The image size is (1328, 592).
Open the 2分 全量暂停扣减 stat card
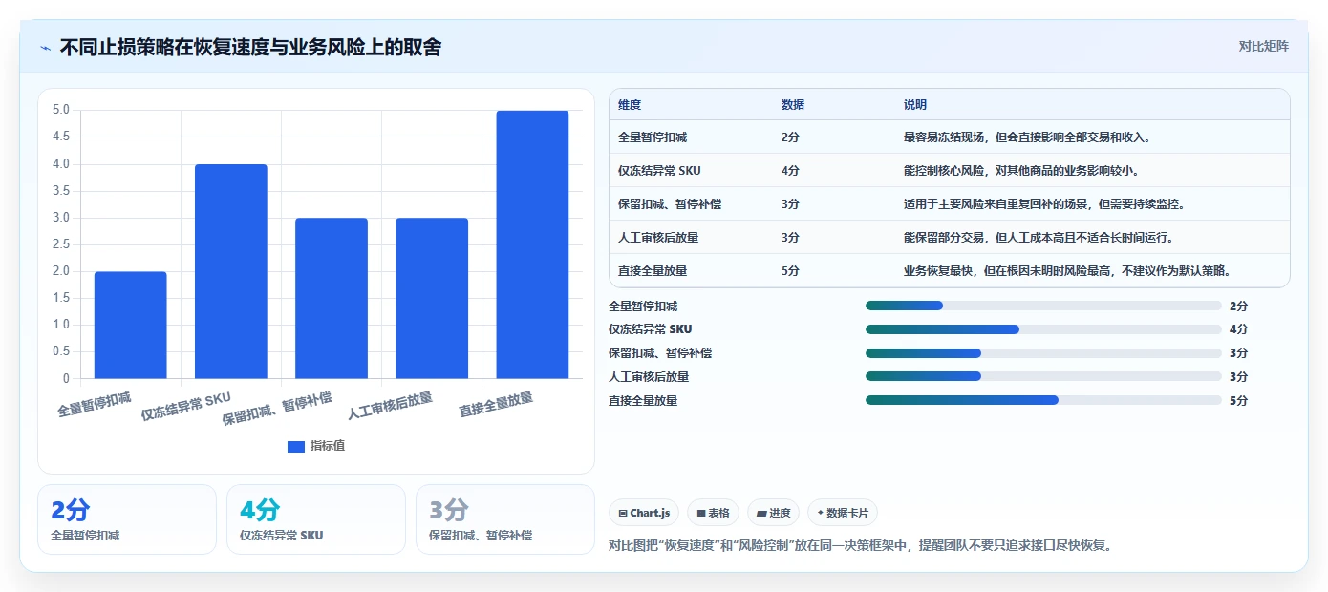coord(127,519)
